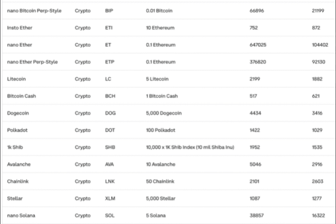Click the Stellar product name
The image size is (336, 224).
pyautogui.click(x=16, y=198)
